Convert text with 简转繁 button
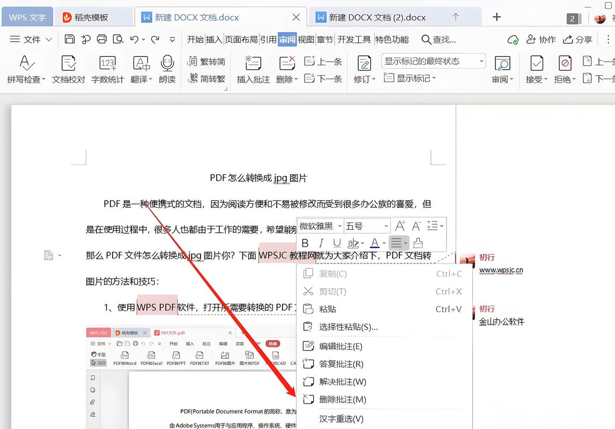 [x=206, y=79]
